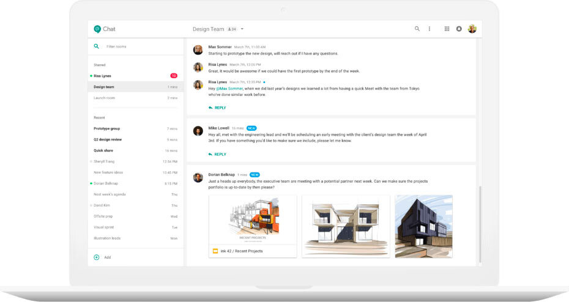Click the conversation vertical scrollbar
Image resolution: width=569 pixels, height=302 pixels.
pyautogui.click(x=480, y=224)
